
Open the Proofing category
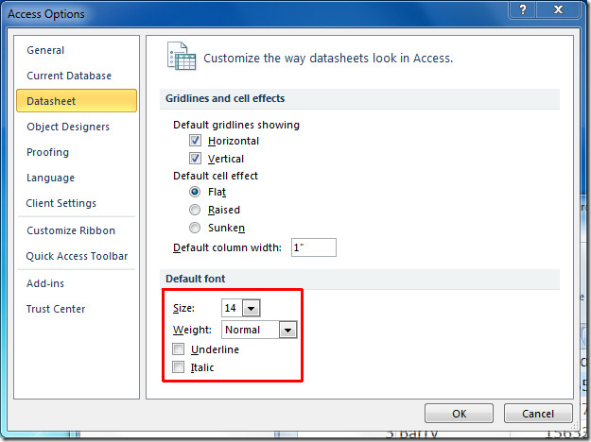click(77, 152)
